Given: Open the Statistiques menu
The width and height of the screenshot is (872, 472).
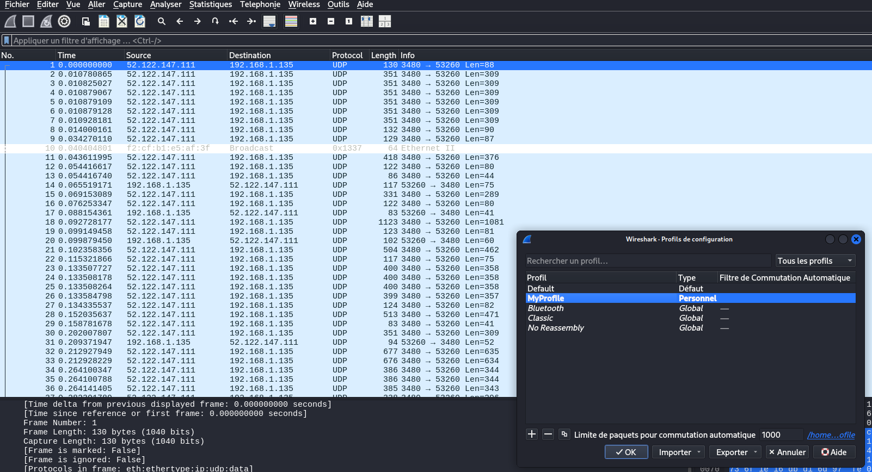Looking at the screenshot, I should 211,4.
